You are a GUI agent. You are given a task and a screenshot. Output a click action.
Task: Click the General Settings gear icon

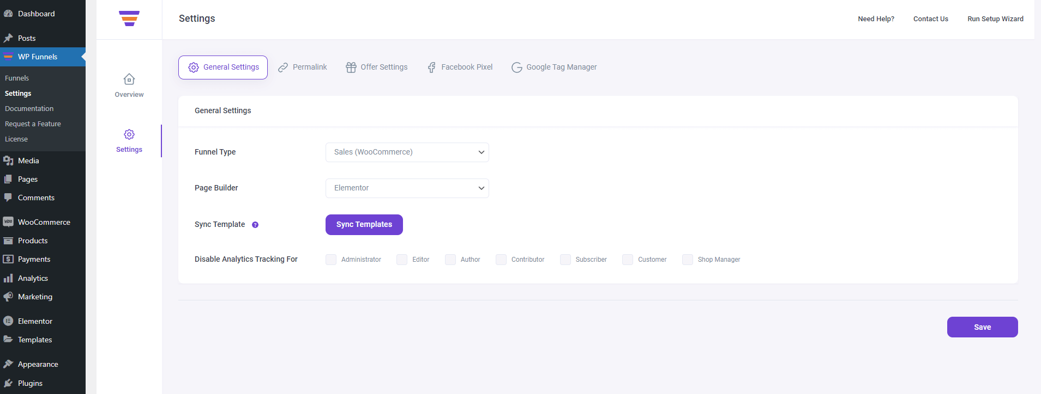(x=194, y=67)
